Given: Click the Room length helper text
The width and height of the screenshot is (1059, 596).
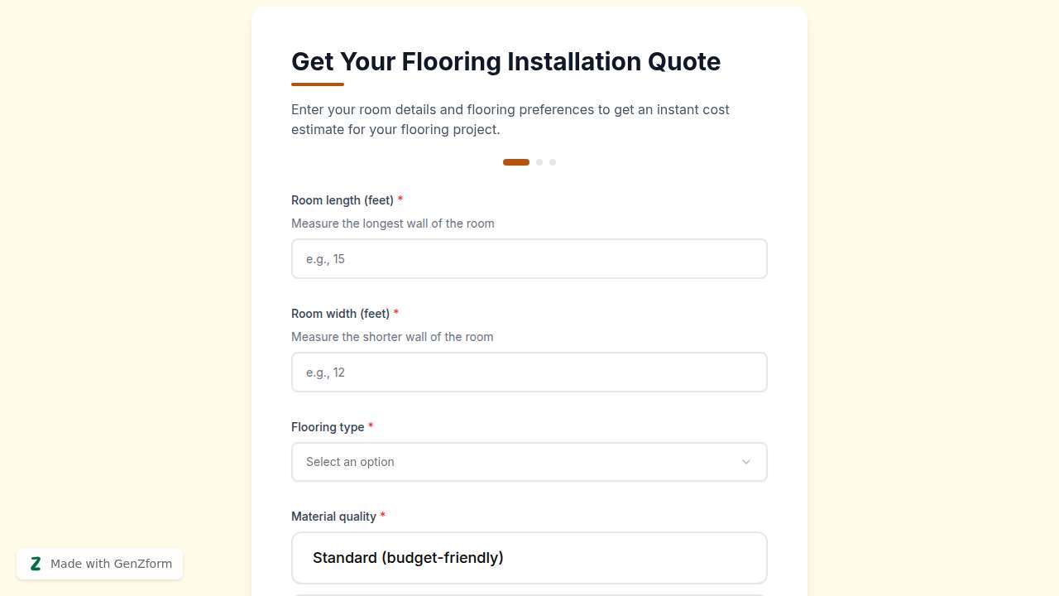Looking at the screenshot, I should click(393, 223).
